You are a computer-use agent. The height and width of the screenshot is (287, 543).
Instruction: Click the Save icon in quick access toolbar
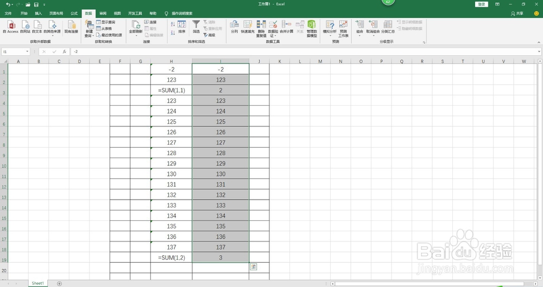point(36,4)
